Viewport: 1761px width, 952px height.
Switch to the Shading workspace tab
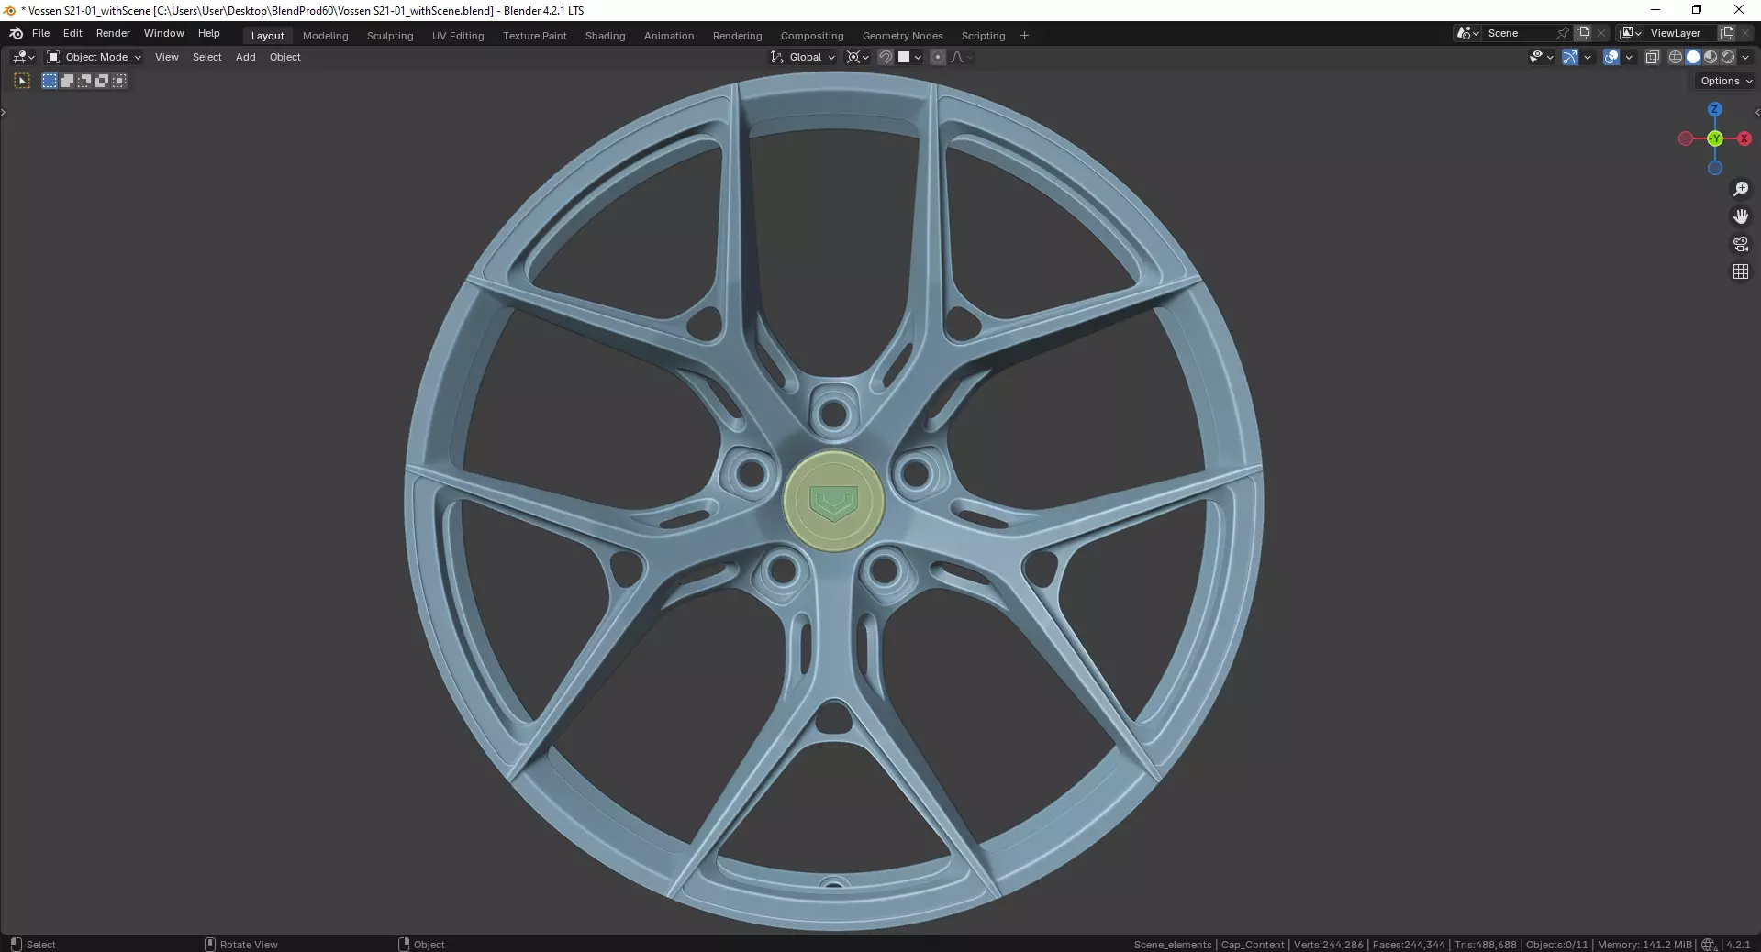(x=605, y=36)
